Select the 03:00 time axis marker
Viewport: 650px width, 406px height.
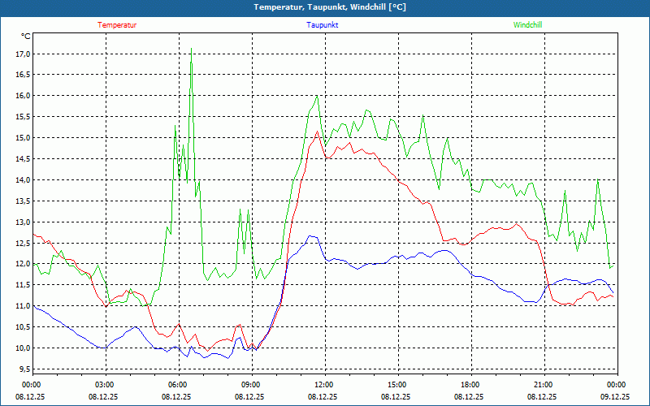coord(105,385)
